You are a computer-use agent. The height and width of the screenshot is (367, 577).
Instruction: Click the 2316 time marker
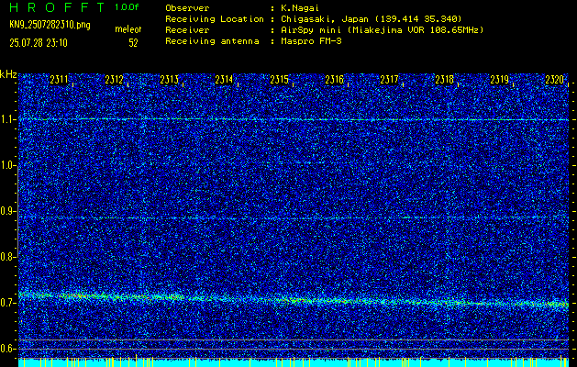[x=334, y=80]
